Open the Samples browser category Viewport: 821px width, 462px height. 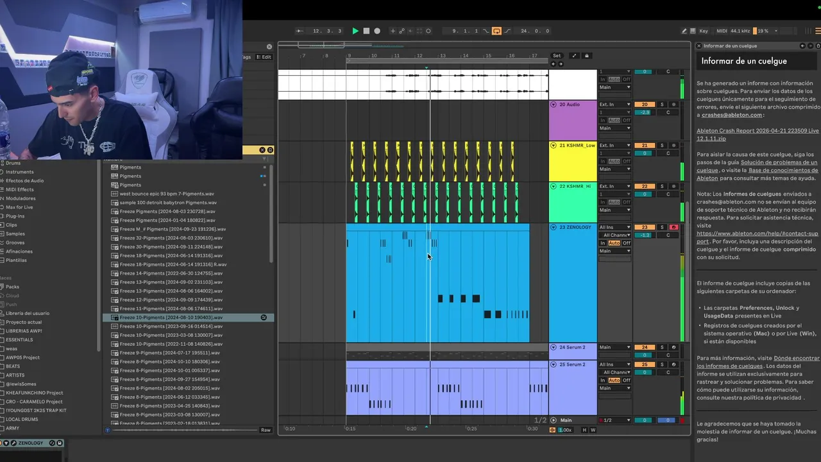coord(15,234)
